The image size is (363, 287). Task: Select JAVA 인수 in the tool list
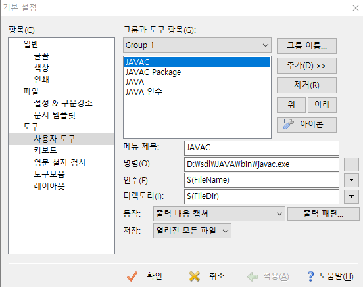[197, 92]
